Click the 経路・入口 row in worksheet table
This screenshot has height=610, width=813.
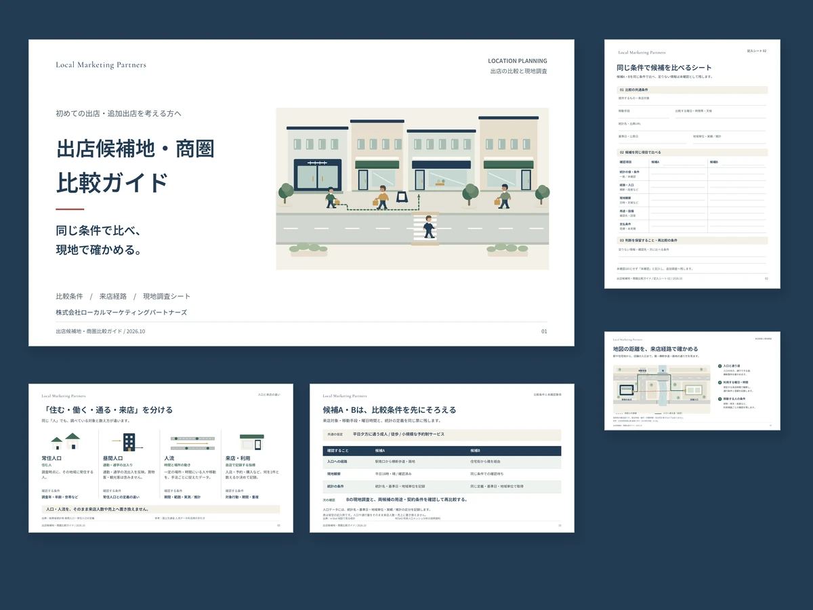point(692,186)
